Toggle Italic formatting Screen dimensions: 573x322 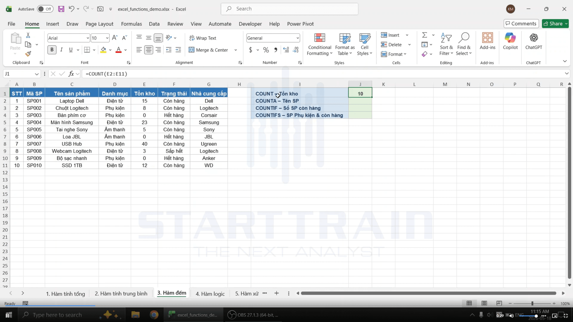[61, 50]
